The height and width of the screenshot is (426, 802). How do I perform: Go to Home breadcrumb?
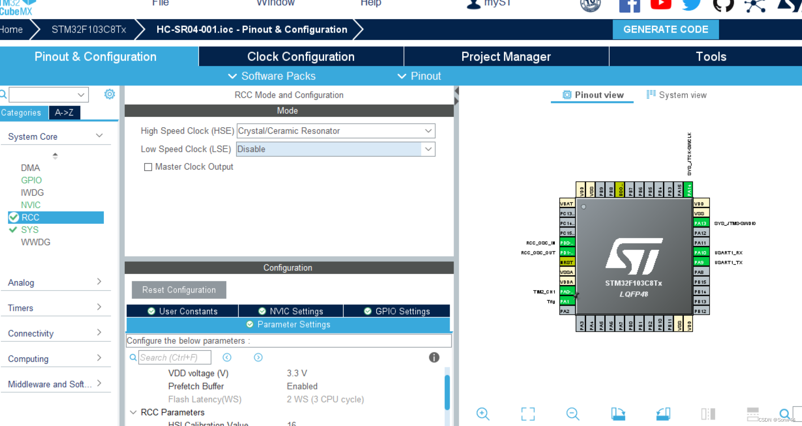click(x=11, y=30)
